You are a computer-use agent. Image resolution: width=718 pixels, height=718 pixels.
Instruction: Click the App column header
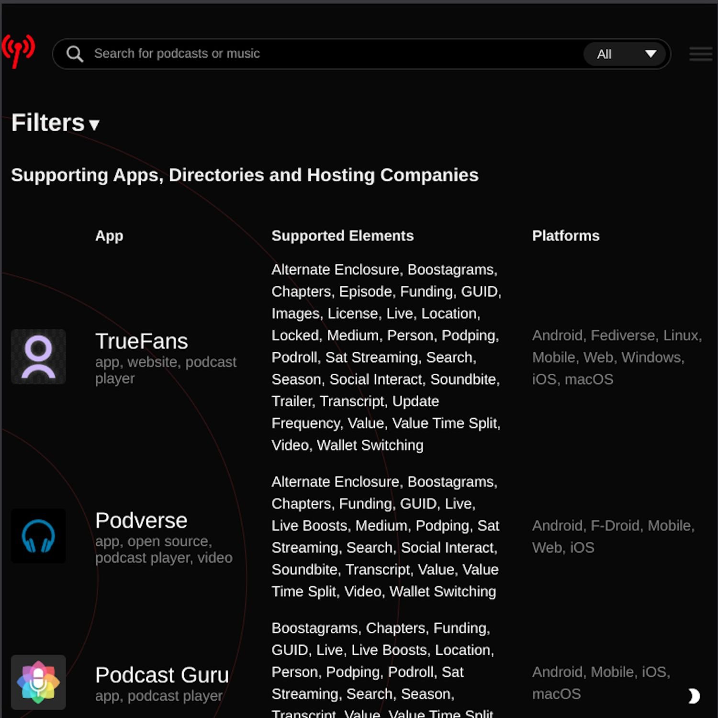[x=109, y=236]
